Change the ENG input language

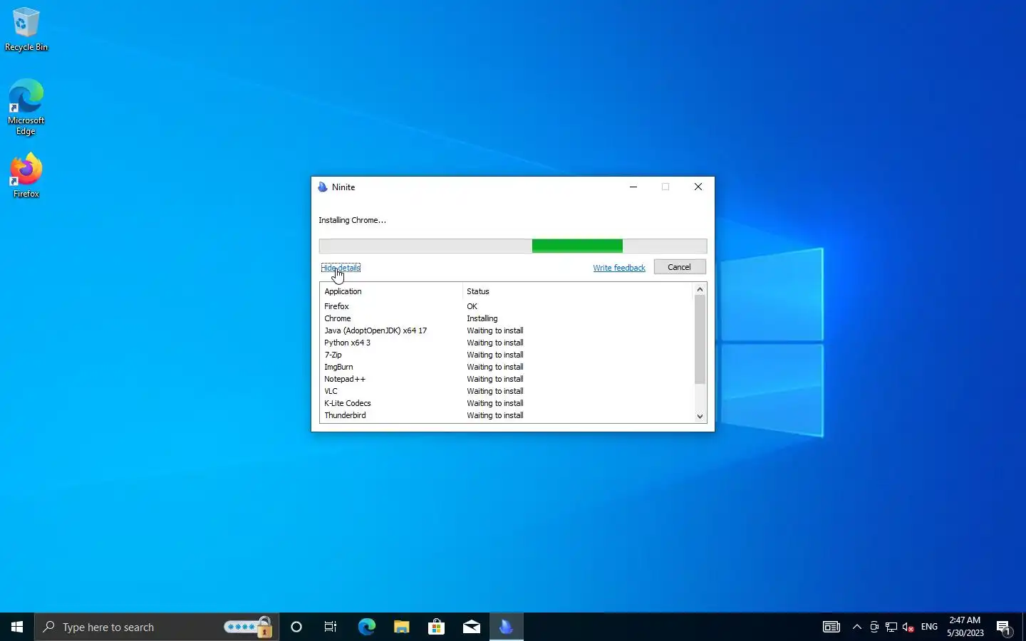coord(929,627)
